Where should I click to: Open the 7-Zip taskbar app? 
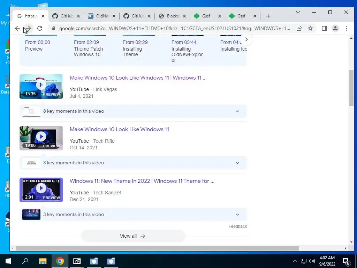click(77, 261)
